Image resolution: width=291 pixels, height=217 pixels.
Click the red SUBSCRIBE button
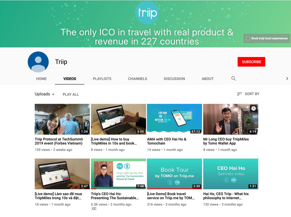point(251,62)
